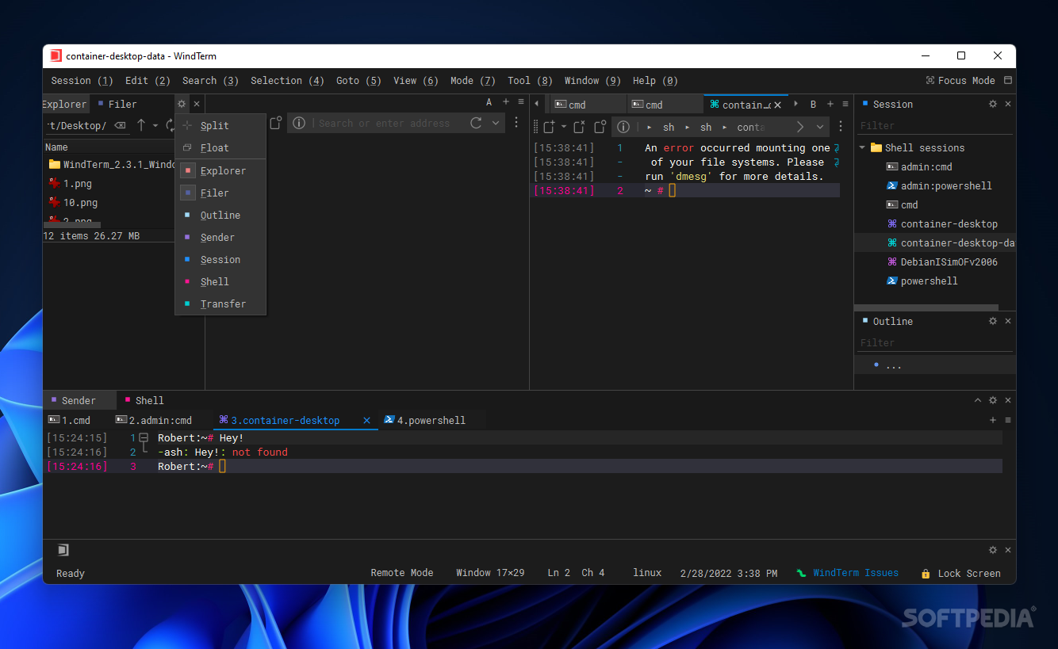Refresh the Filer file list

170,125
